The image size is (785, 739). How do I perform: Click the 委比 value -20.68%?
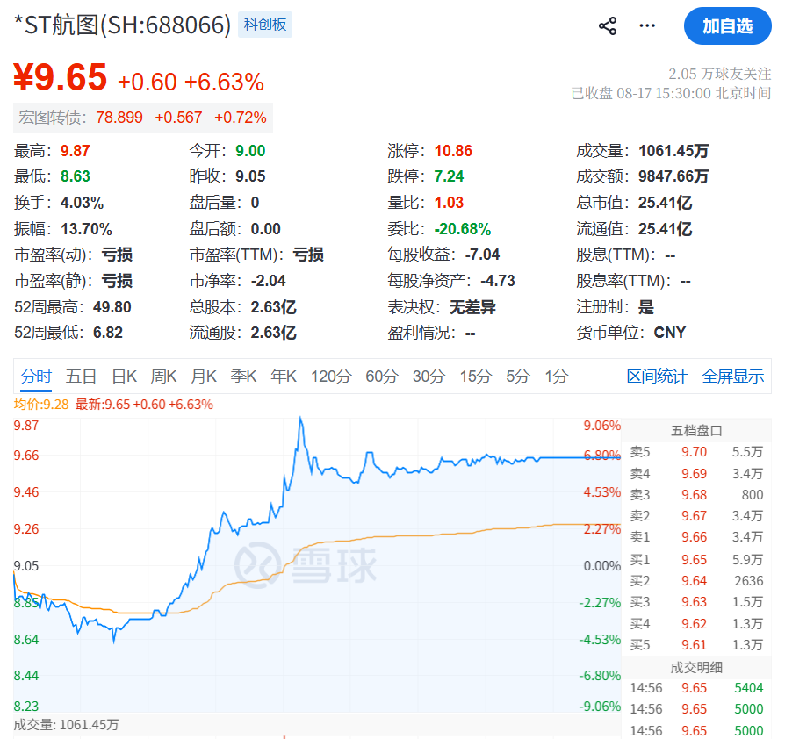463,229
